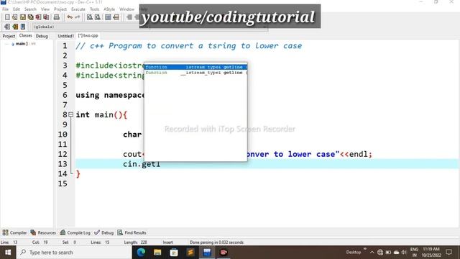Click the comment text on line 1
This screenshot has width=460, height=259.
188,46
